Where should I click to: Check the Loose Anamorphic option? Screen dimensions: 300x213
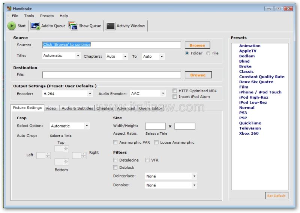(x=156, y=142)
